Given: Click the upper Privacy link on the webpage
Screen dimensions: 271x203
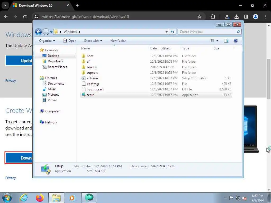Looking at the screenshot, I should tap(11, 81).
